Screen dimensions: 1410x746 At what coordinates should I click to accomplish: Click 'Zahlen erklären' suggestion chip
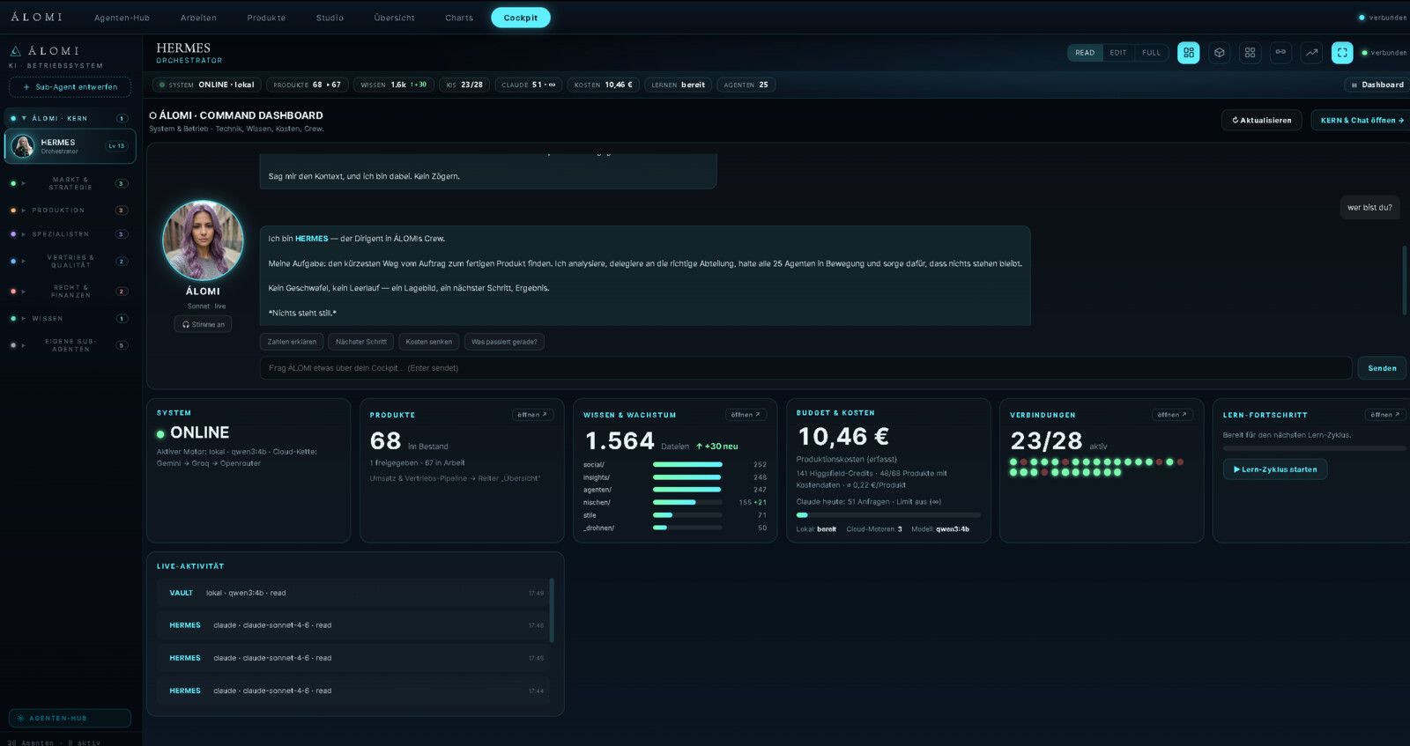click(x=292, y=342)
